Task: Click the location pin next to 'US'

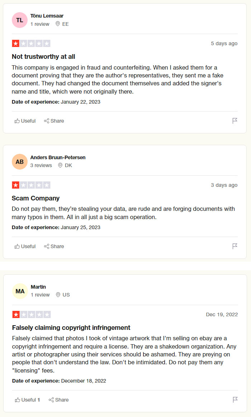Action: [x=58, y=295]
